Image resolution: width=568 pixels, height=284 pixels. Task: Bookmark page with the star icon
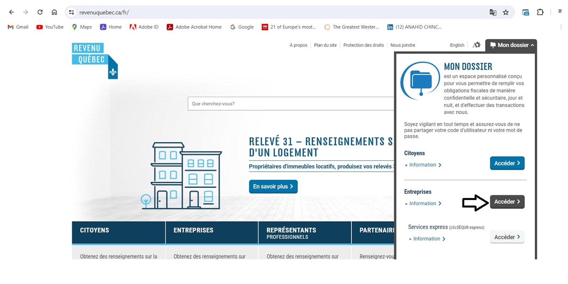[x=506, y=12]
